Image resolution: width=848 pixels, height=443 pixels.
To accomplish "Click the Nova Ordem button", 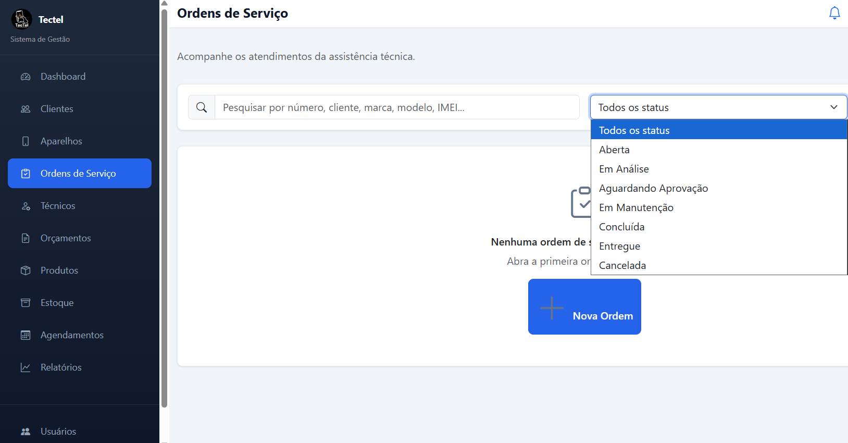I will coord(584,306).
